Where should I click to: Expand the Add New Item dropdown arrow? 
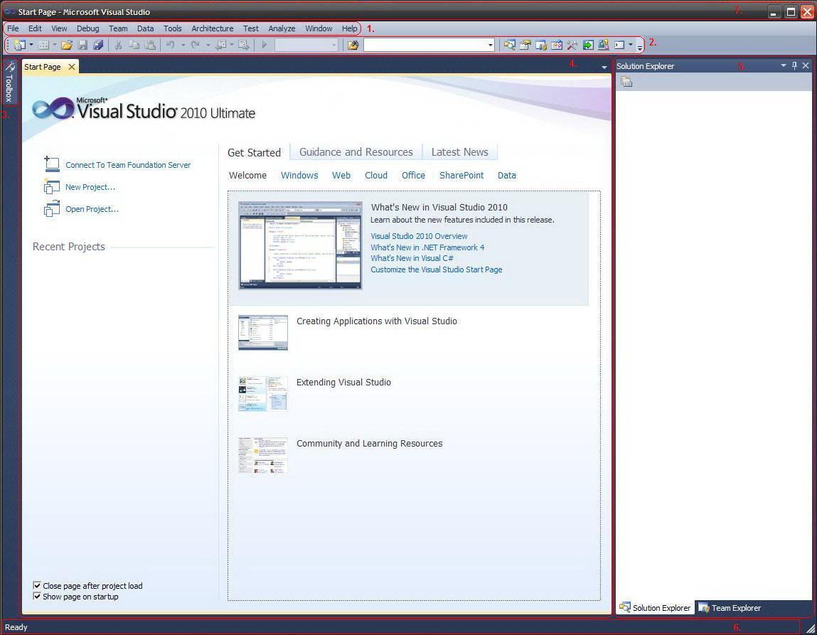(x=54, y=46)
